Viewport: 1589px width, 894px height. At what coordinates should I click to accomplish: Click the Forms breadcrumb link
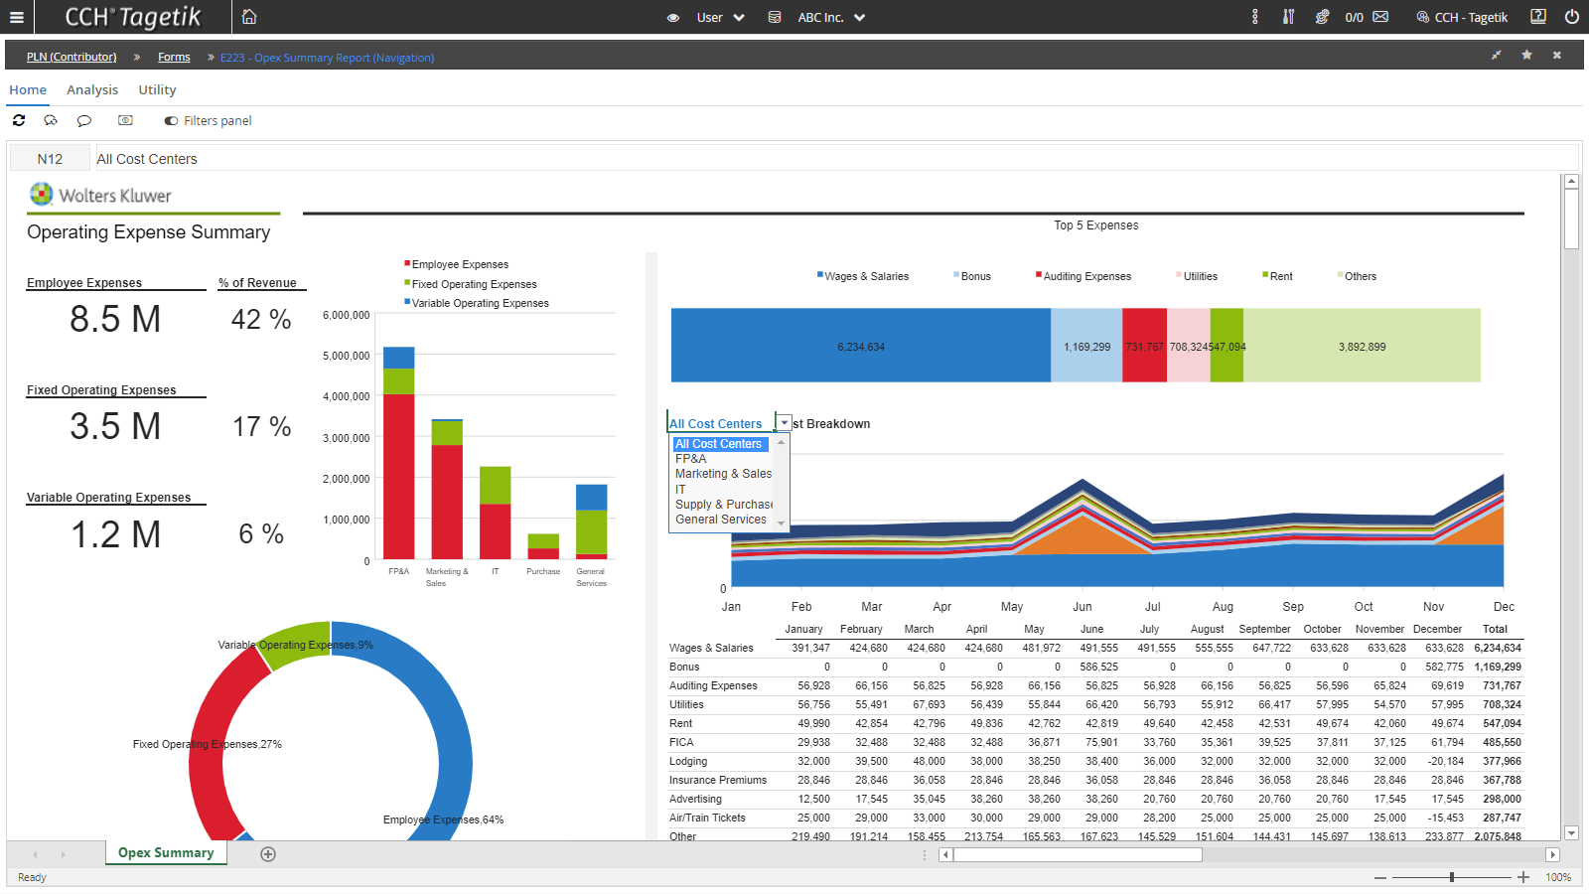(x=174, y=58)
